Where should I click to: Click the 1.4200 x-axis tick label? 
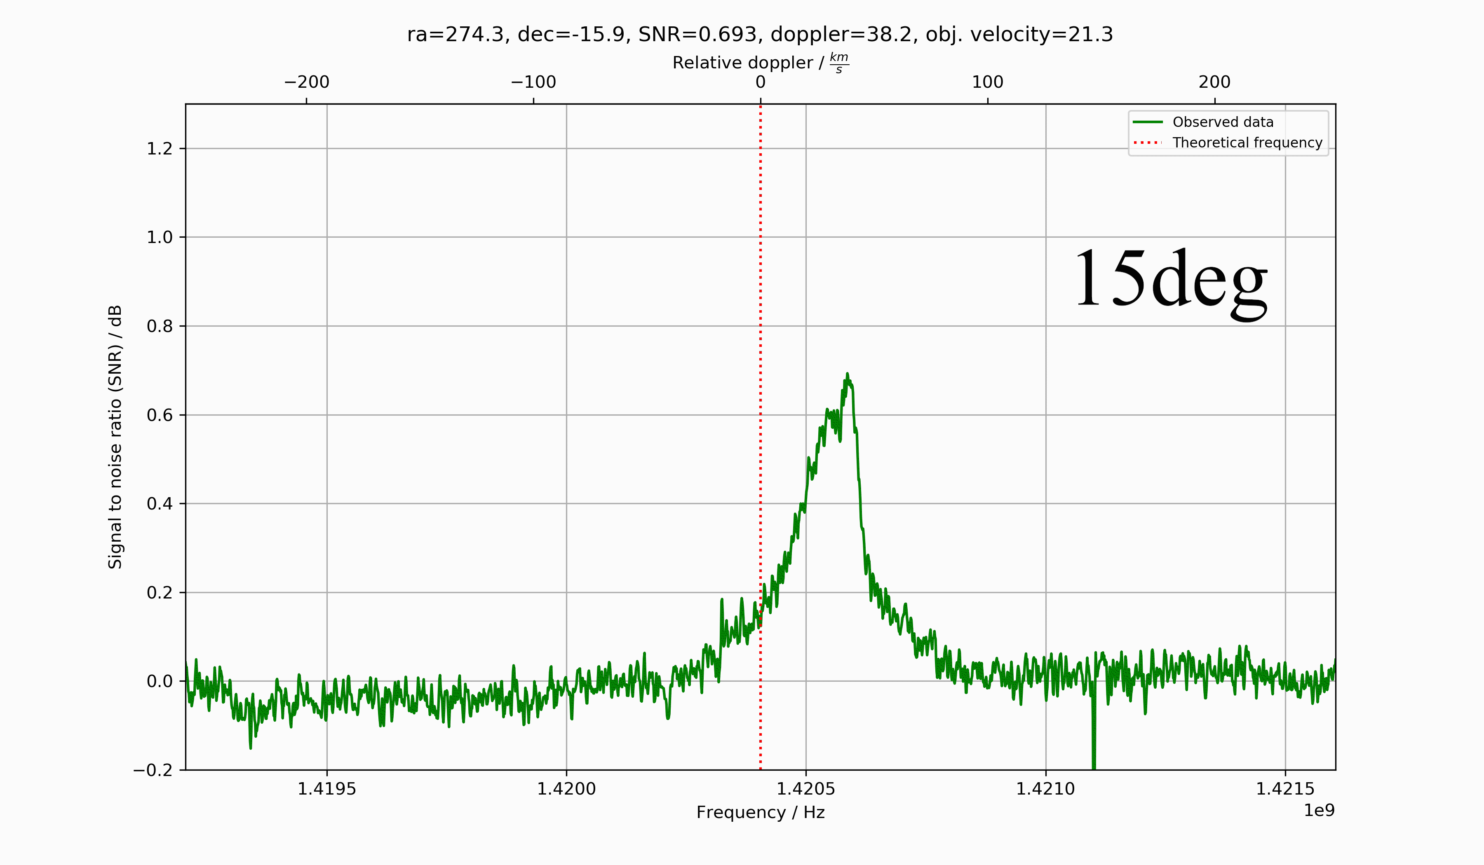[x=566, y=789]
